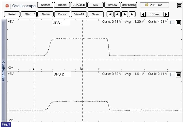Viewport: 183px width, 128px height.
Task: Jump to last waveform frame
Action: coord(132,14)
